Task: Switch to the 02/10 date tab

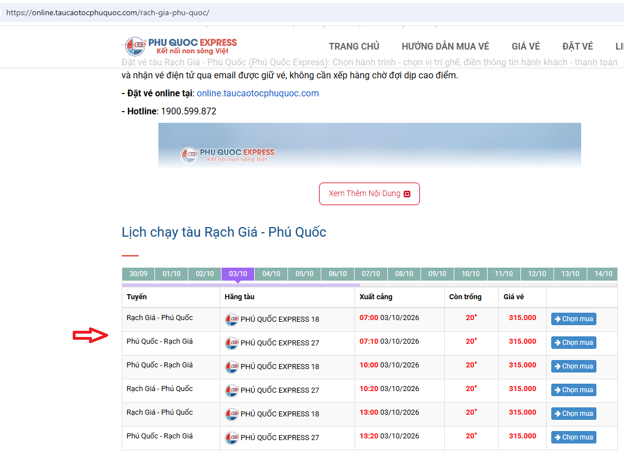Action: point(205,274)
